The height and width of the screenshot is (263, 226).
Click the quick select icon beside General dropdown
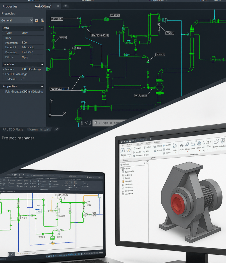(x=37, y=20)
